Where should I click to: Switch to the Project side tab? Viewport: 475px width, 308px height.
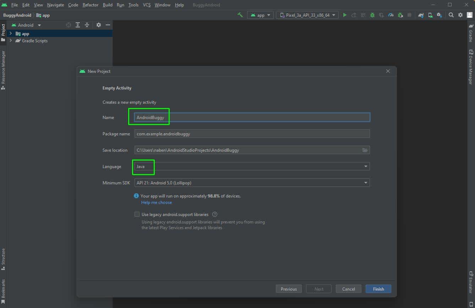coord(3,32)
